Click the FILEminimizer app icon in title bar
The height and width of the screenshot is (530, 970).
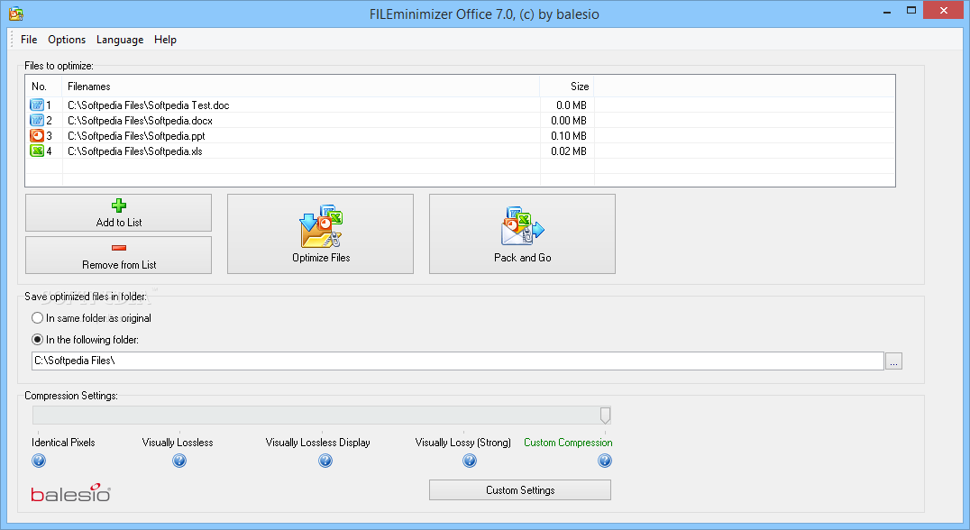click(x=16, y=13)
